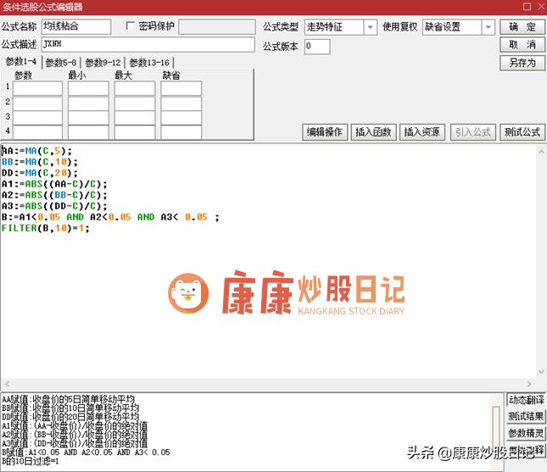Click the row 3 缺省 field
The image size is (547, 472).
pyautogui.click(x=181, y=118)
